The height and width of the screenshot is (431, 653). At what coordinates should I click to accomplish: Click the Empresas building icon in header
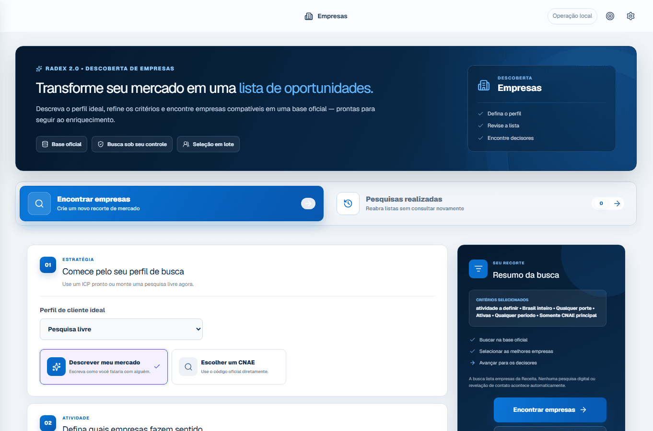click(309, 16)
